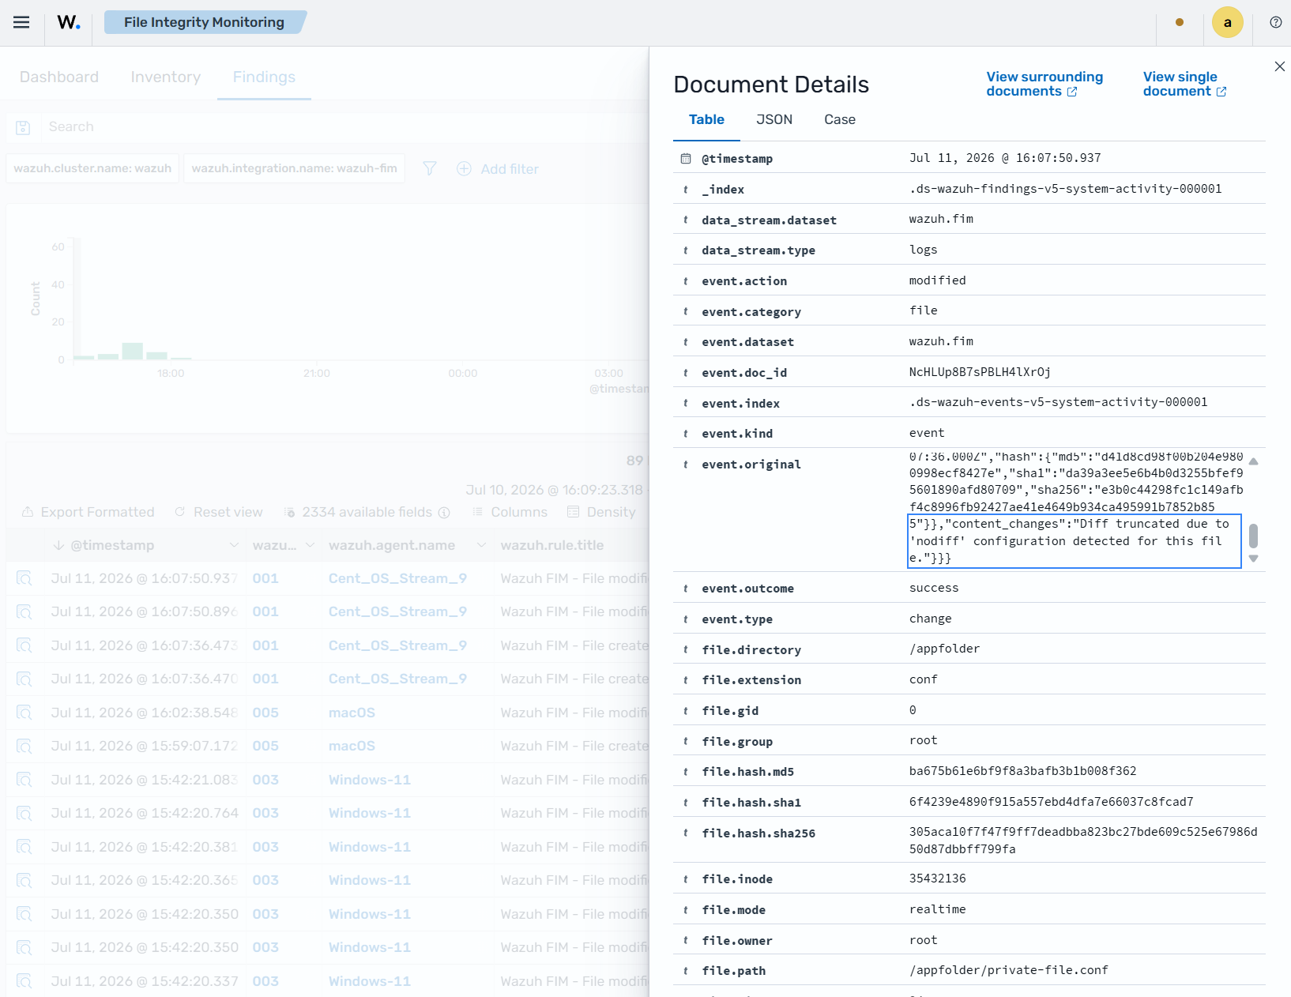Click the type icon beside _index

point(686,190)
